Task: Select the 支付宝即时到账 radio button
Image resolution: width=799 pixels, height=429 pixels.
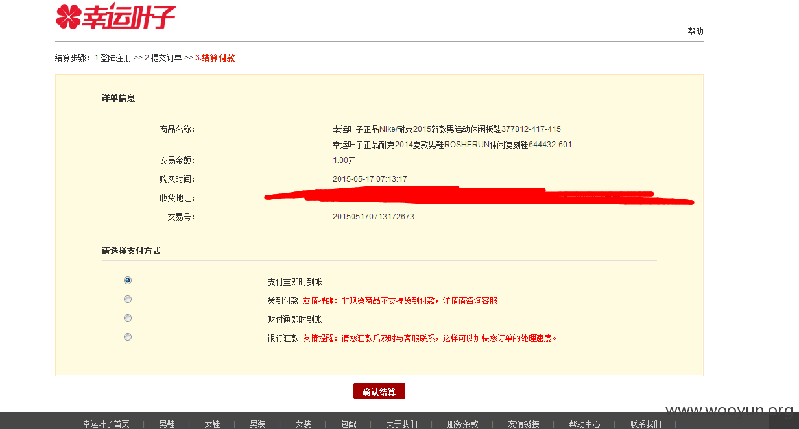Action: click(128, 280)
